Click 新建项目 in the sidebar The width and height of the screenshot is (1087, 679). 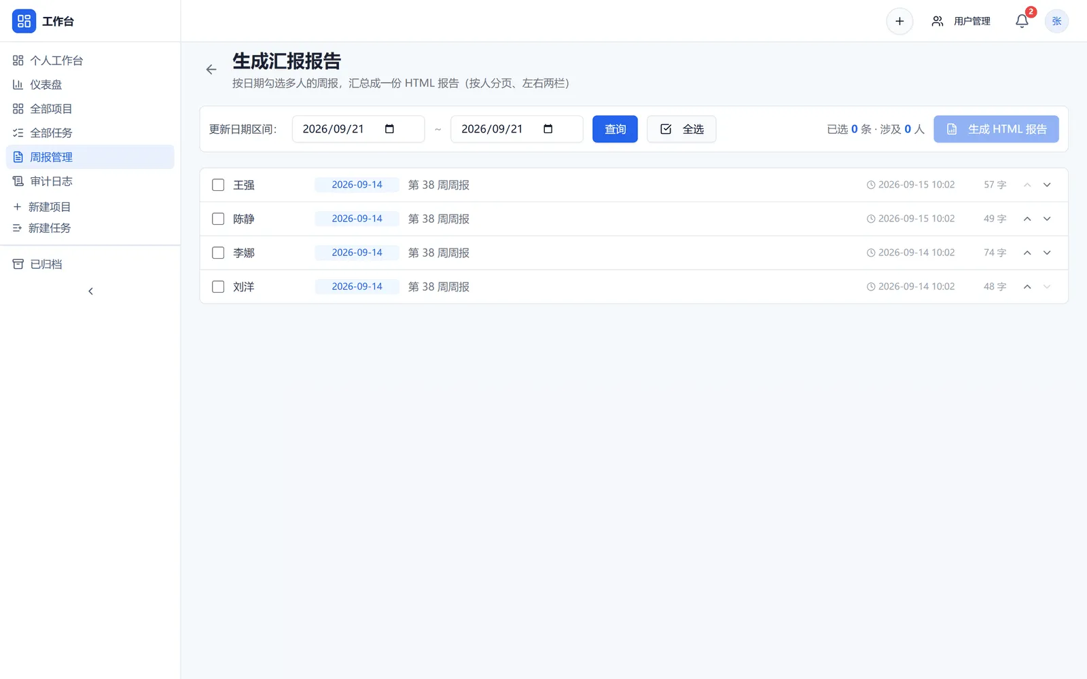point(90,206)
